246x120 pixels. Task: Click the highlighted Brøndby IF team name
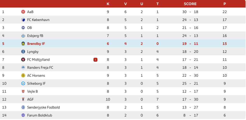pos(36,44)
